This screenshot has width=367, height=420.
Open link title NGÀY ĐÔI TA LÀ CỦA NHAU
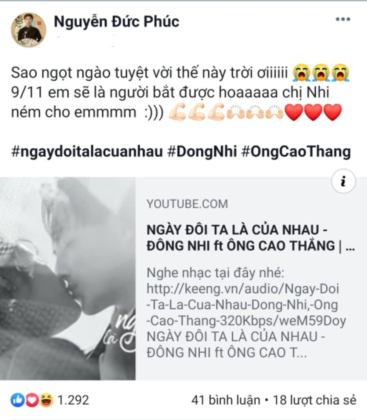[251, 238]
